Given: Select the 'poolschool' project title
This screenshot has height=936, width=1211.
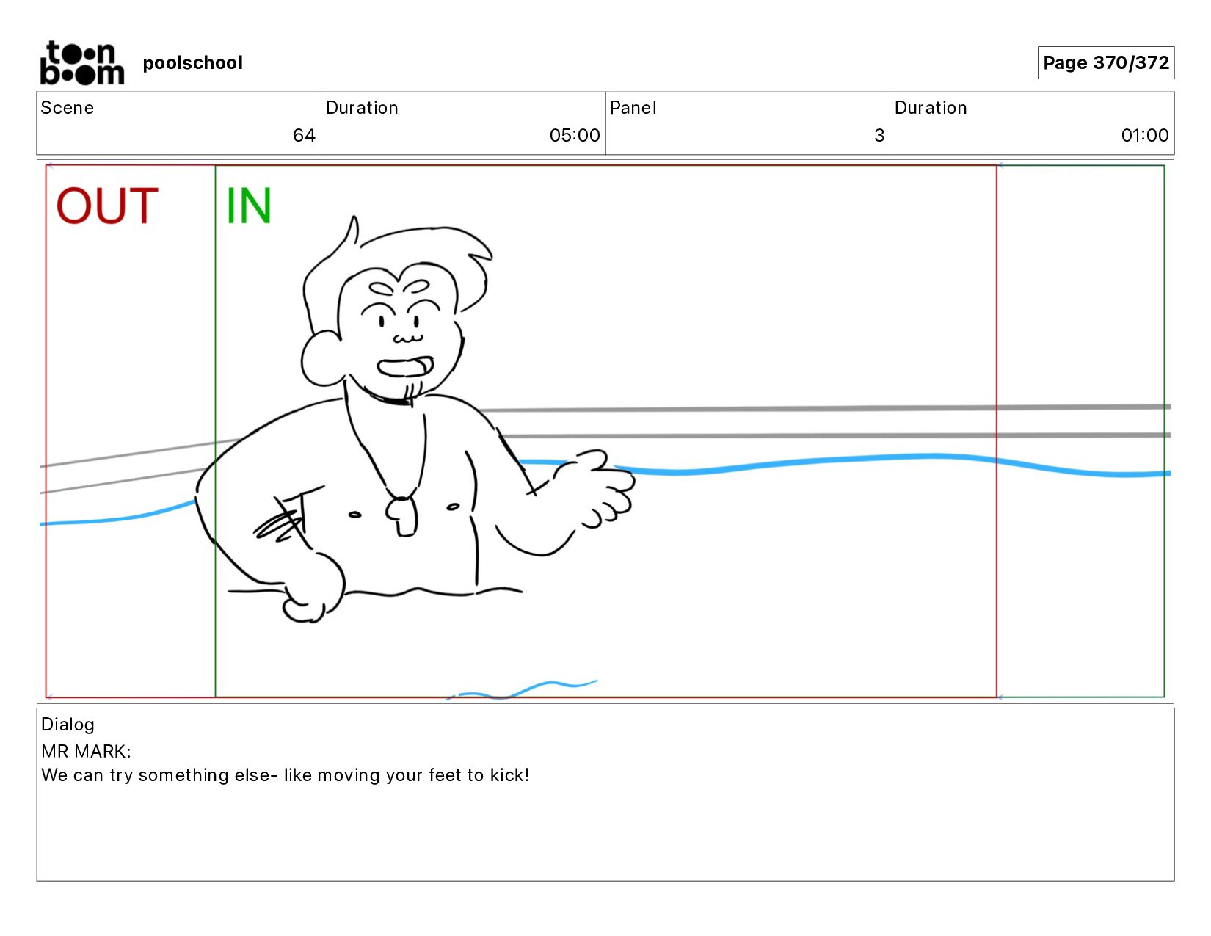Looking at the screenshot, I should (x=192, y=63).
